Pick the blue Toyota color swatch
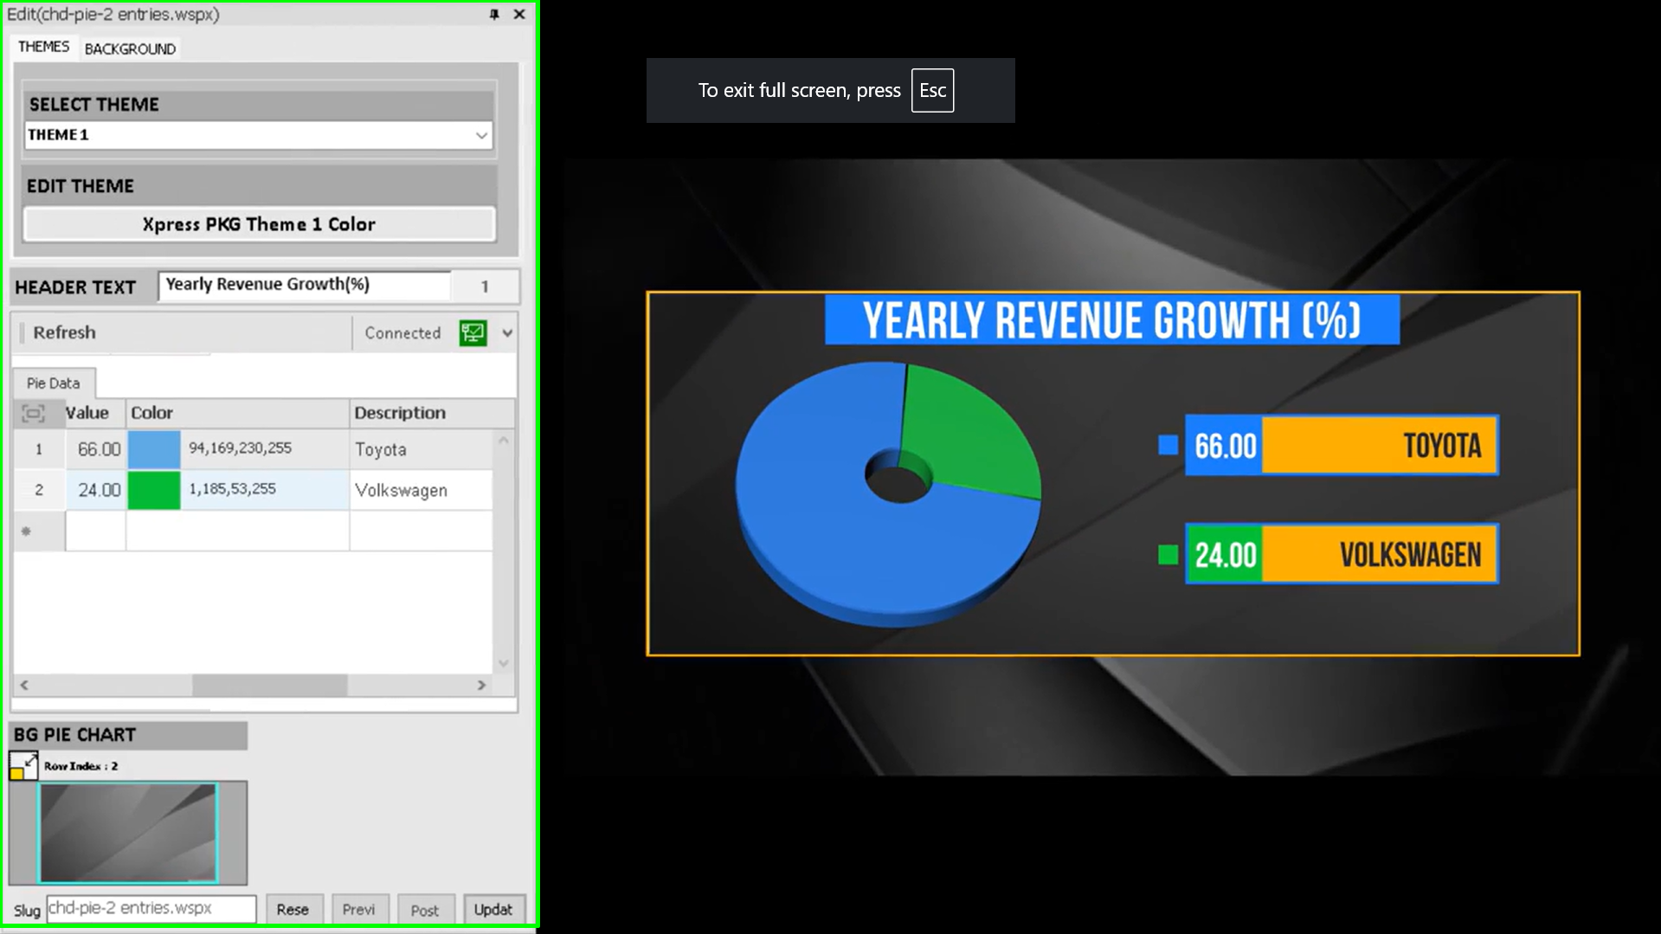 pyautogui.click(x=154, y=449)
